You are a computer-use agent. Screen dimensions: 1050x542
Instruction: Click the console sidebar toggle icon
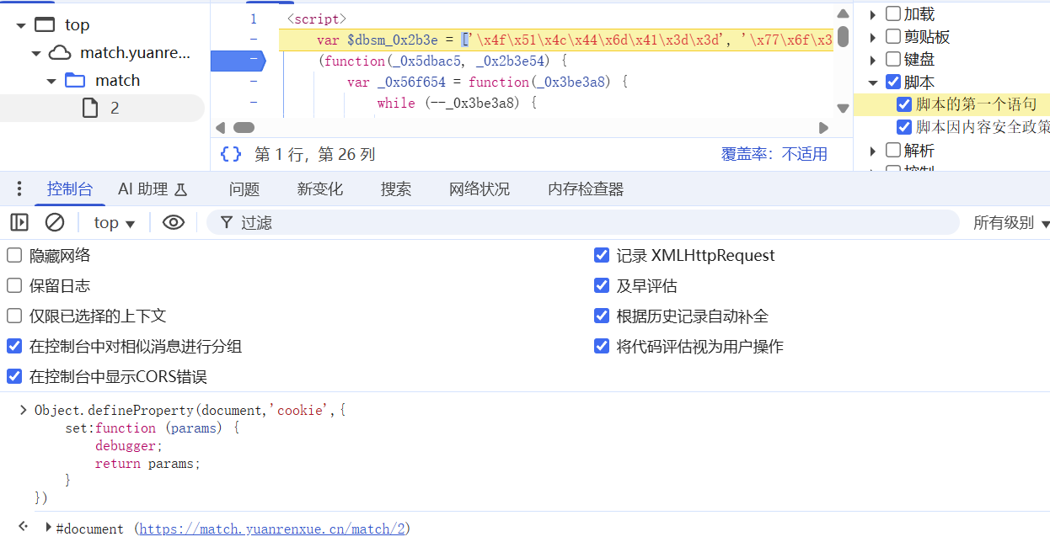[19, 222]
